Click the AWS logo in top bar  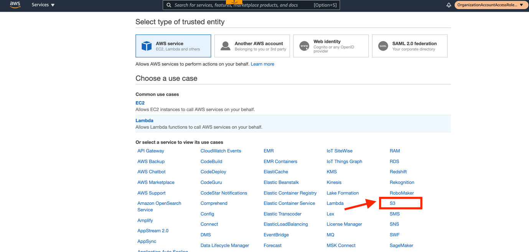(15, 5)
